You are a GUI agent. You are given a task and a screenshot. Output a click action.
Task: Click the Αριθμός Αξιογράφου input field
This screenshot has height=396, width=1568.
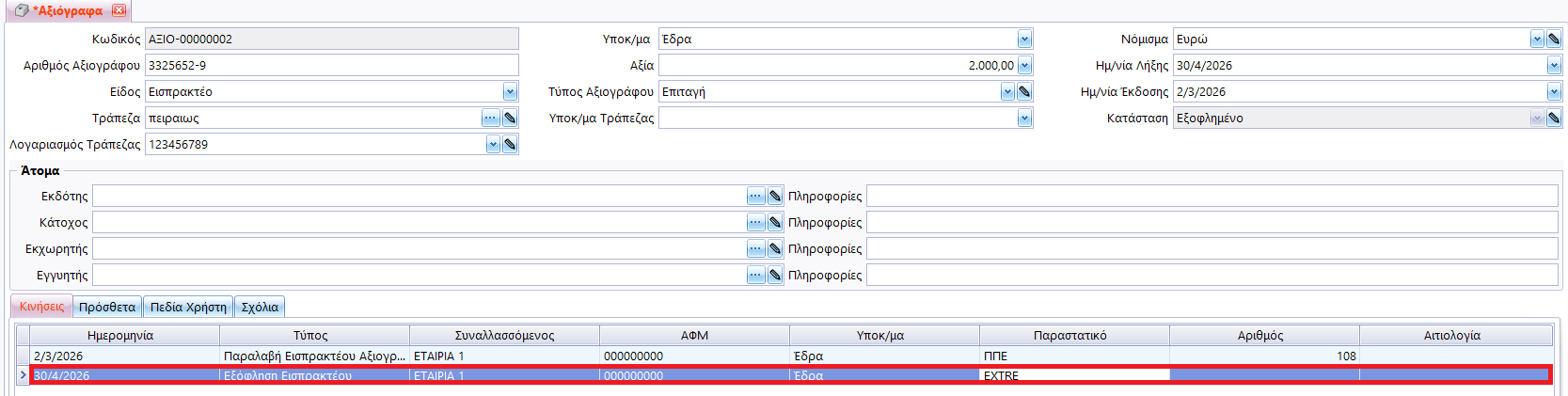331,66
